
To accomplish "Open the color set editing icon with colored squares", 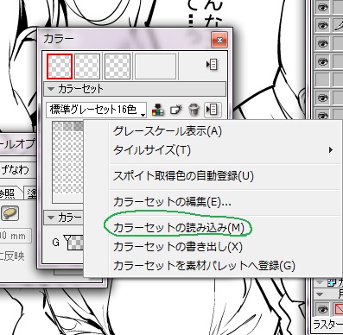I will [158, 110].
